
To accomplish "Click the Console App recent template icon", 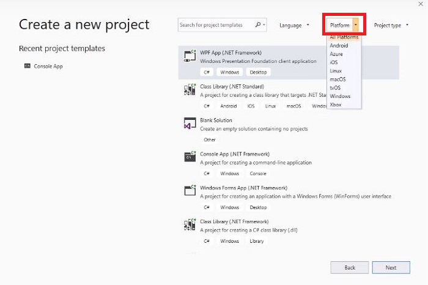I will tap(28, 66).
